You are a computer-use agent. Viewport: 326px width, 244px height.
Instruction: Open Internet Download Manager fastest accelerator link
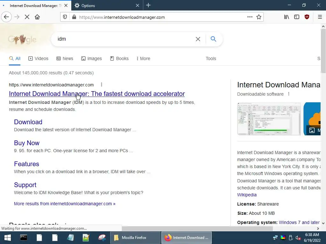97,94
